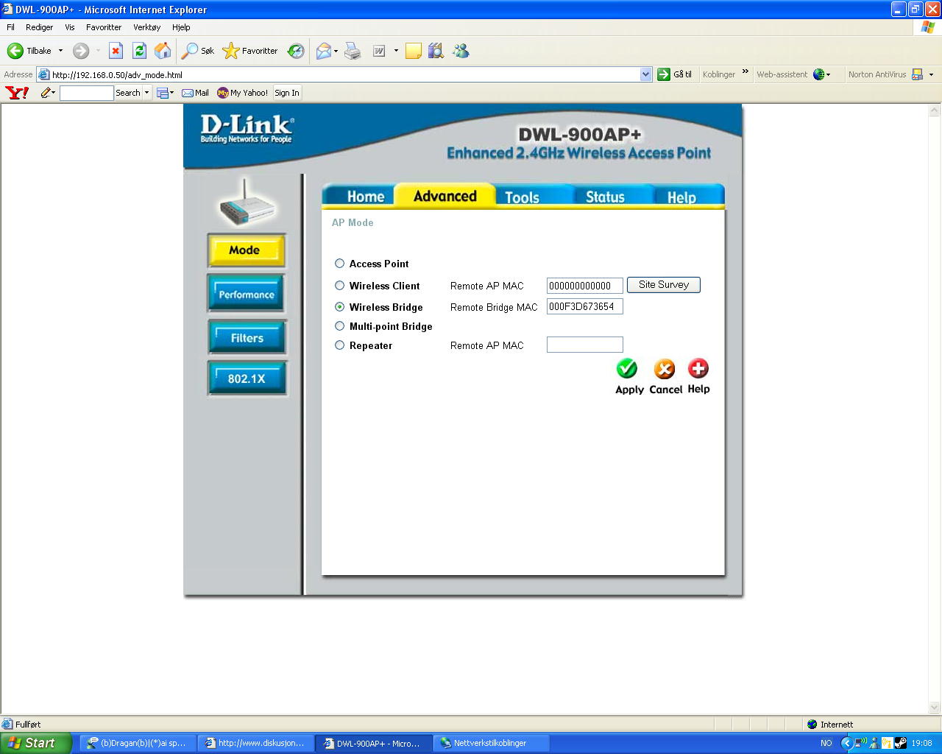Click the Research books icon
942x754 pixels.
[436, 51]
